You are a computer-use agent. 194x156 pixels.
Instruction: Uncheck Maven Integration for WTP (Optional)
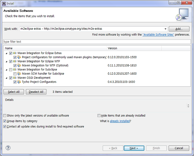click(x=15, y=66)
